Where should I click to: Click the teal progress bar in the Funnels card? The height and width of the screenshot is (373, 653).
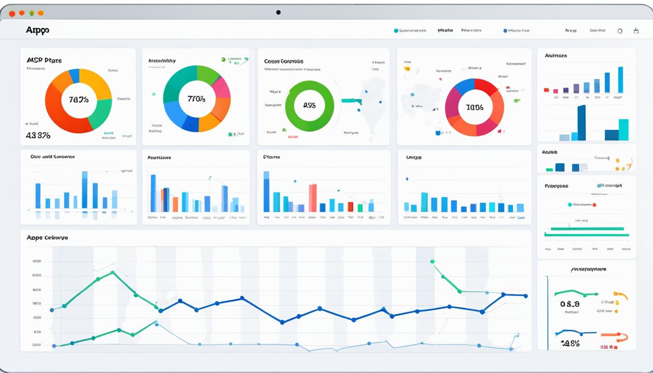coord(587,228)
